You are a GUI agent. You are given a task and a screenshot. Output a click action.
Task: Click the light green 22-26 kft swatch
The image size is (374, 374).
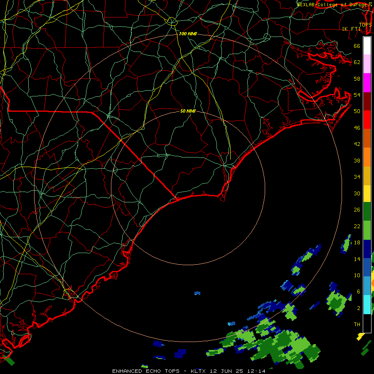point(367,230)
